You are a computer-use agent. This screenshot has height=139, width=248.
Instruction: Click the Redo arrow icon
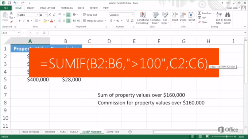tap(23, 3)
